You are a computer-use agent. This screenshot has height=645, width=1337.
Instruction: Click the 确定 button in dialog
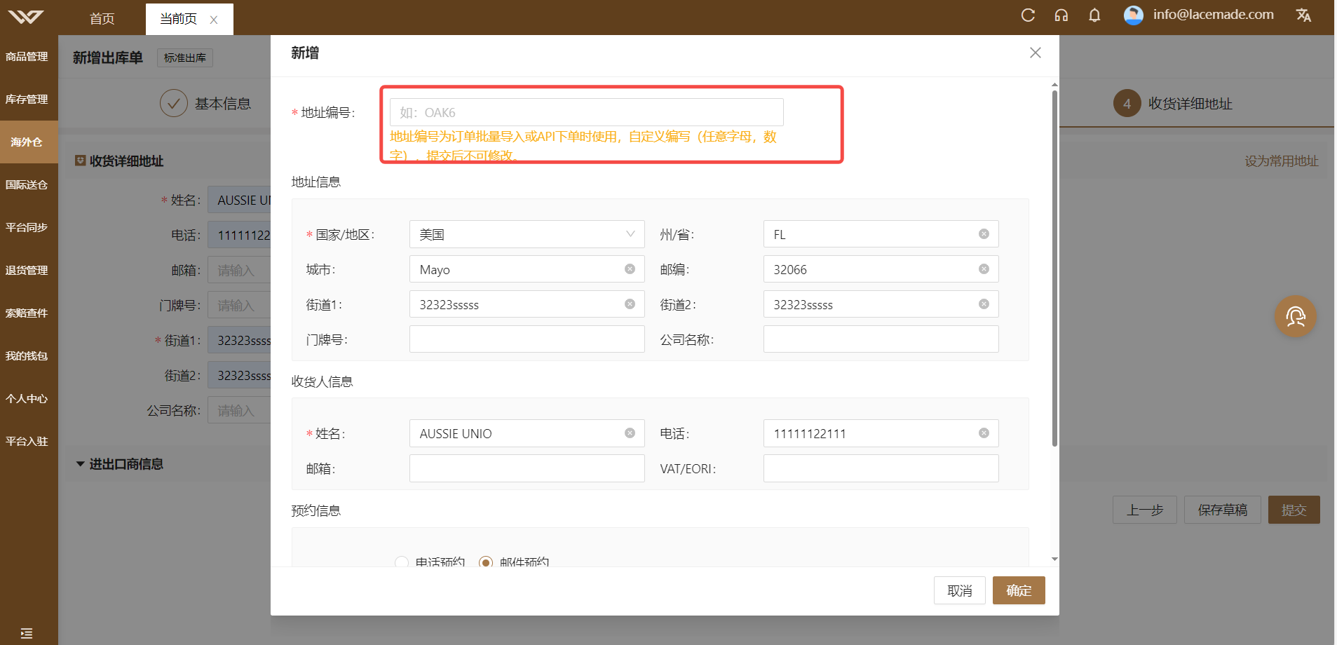(x=1019, y=590)
